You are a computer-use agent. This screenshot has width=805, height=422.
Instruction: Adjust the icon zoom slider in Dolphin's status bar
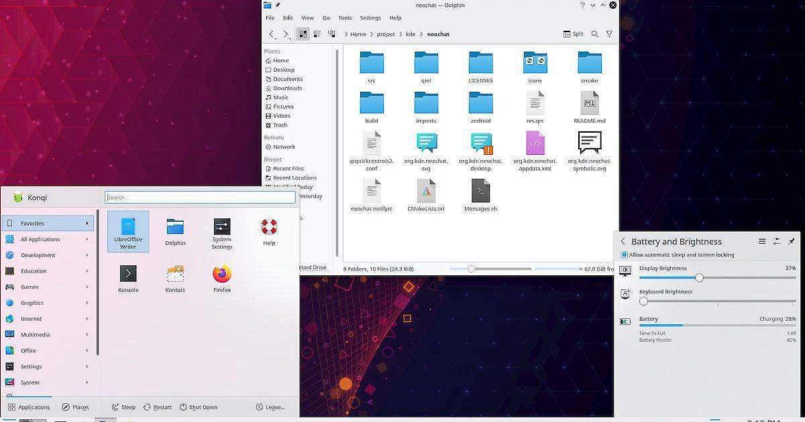pos(490,269)
